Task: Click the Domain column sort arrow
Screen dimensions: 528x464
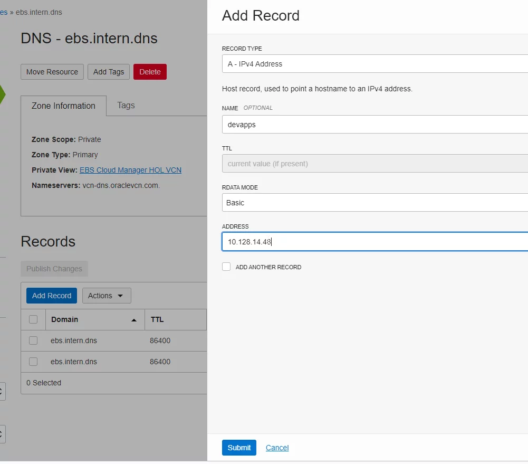Action: tap(133, 320)
